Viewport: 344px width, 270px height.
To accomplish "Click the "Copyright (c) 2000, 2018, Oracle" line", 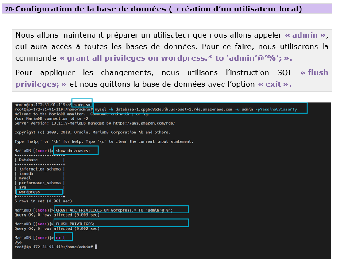I will [93, 132].
